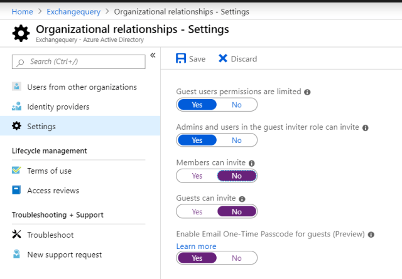
Task: Set Guest users permissions limited to No
Action: coord(237,105)
